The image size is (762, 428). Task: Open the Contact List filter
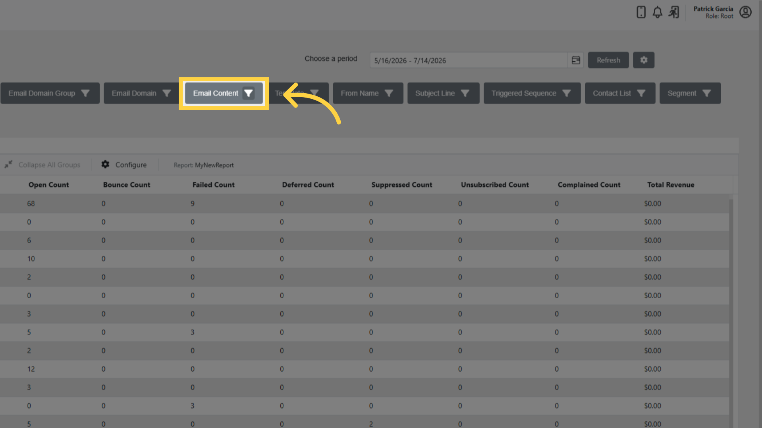(x=620, y=93)
